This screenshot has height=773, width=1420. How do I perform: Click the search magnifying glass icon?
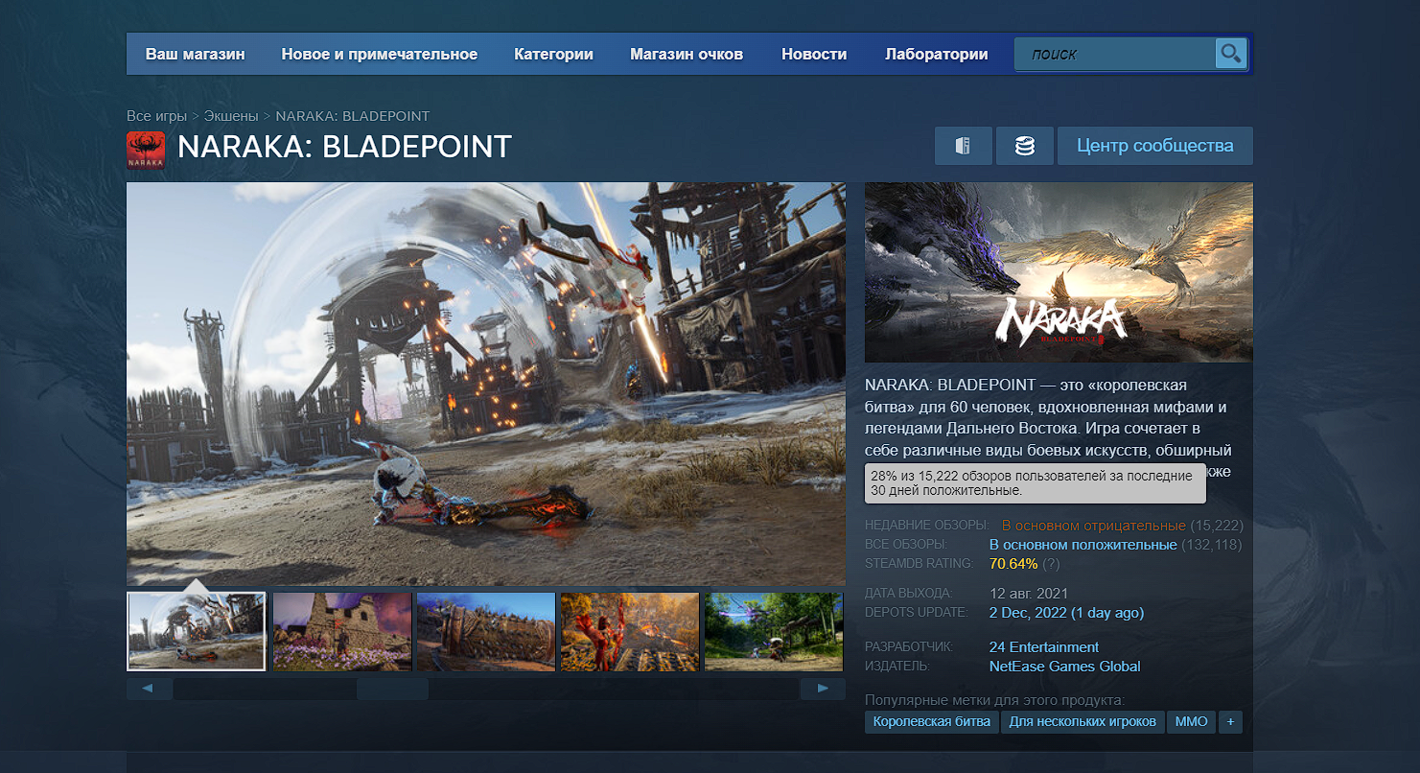(1230, 54)
